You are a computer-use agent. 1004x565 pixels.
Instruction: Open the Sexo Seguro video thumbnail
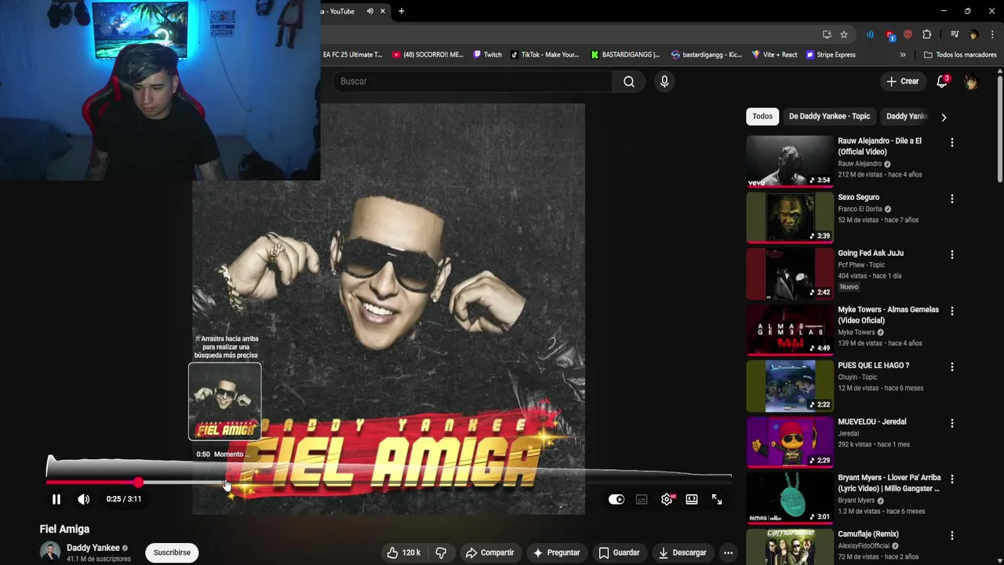(789, 217)
